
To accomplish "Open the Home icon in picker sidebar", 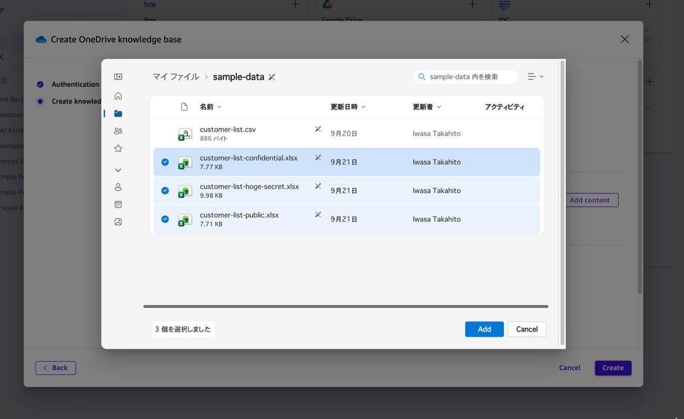I will (x=118, y=96).
